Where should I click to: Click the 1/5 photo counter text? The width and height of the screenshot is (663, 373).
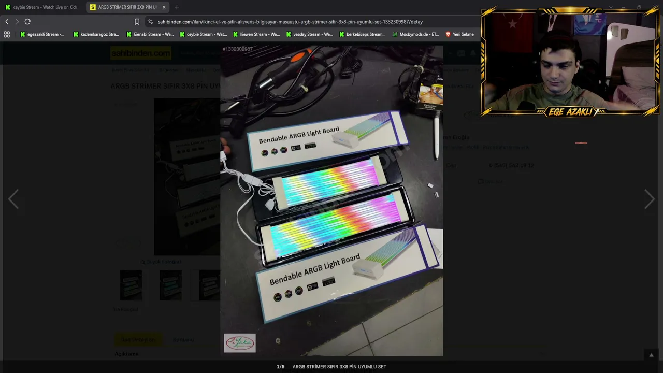(280, 367)
